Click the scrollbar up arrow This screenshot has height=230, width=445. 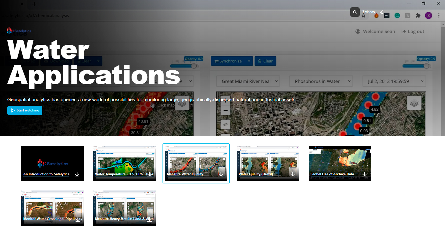click(x=443, y=24)
